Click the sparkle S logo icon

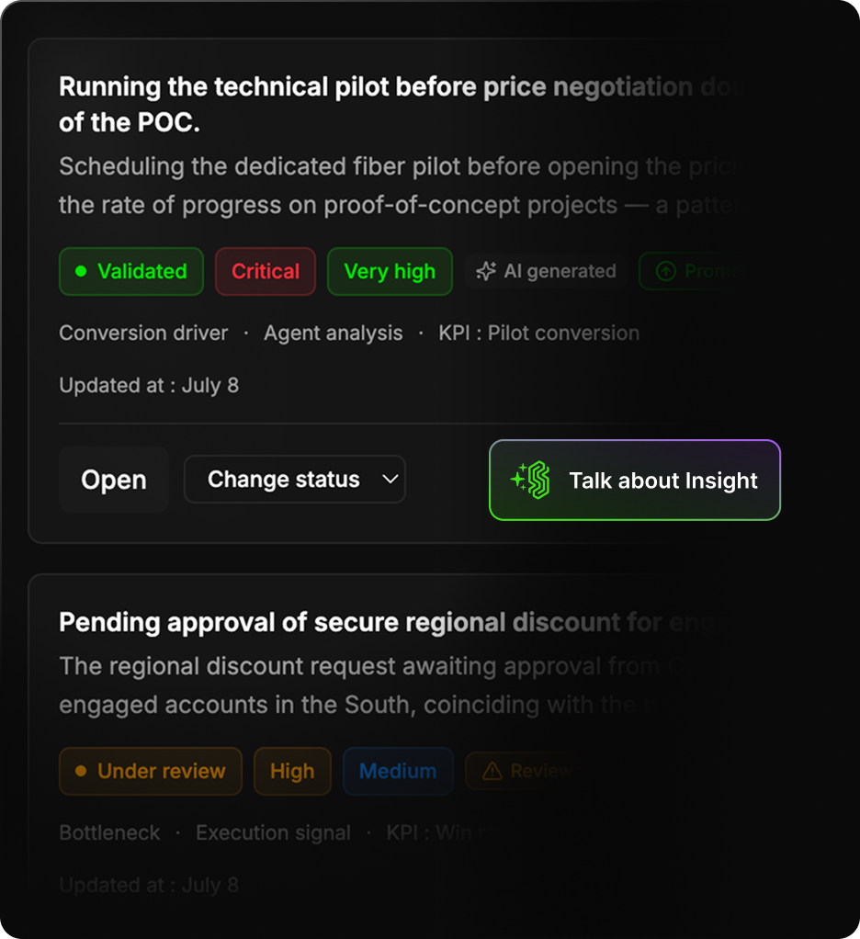531,480
